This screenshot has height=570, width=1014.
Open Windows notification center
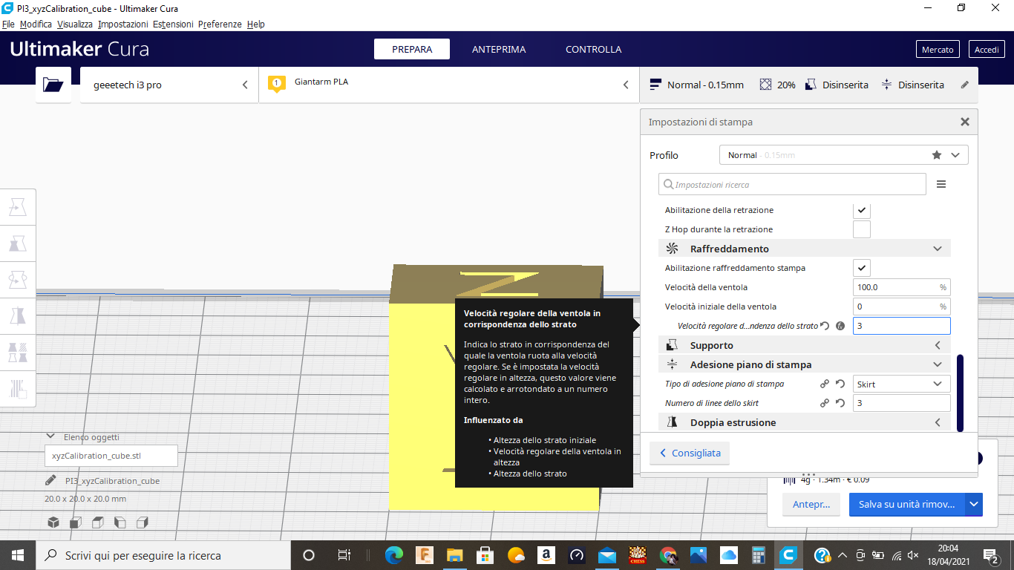tap(991, 554)
